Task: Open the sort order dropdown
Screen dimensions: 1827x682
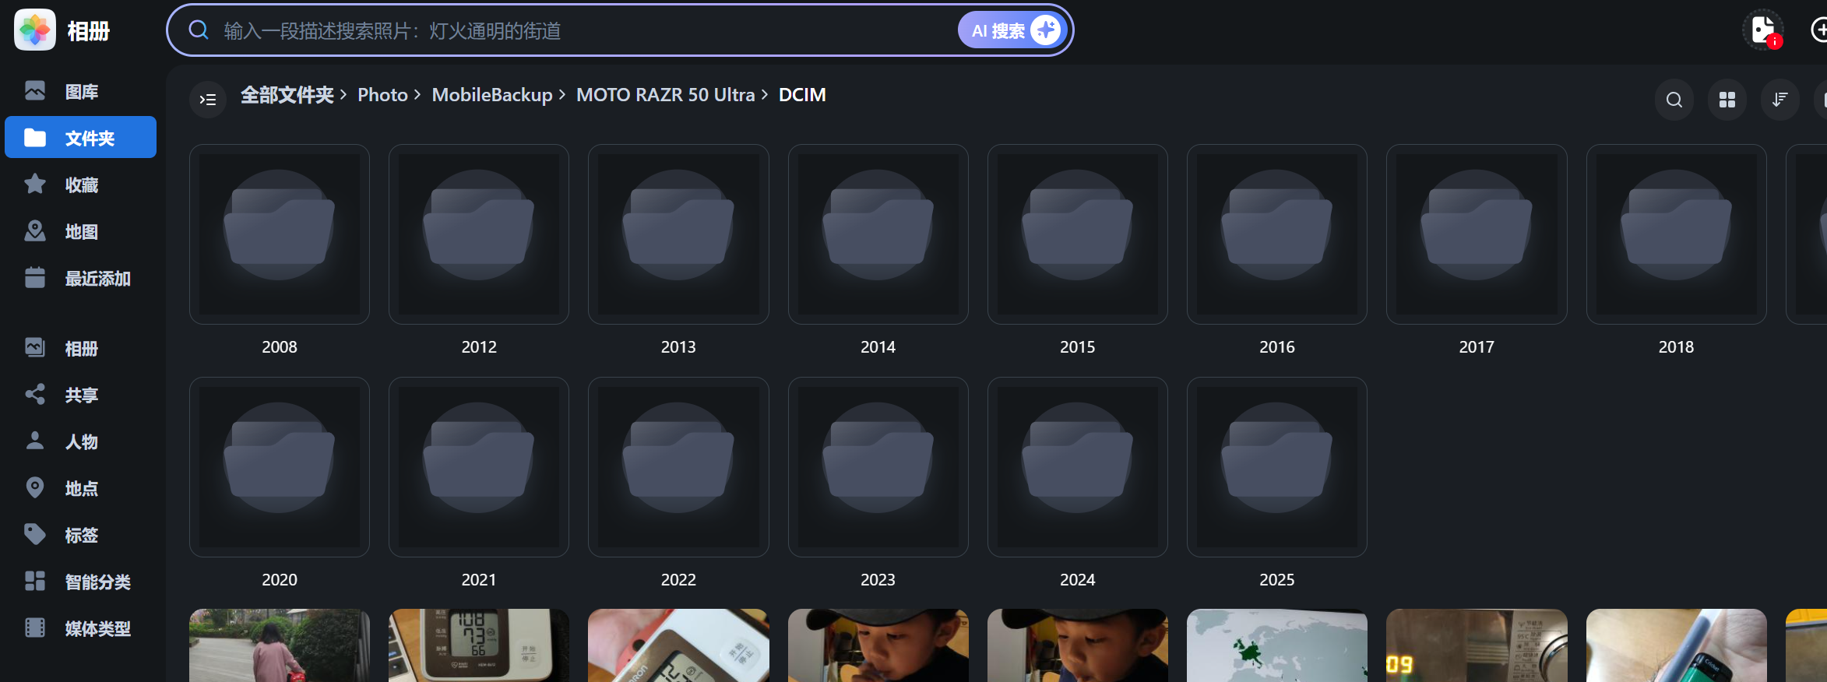Action: 1779,100
